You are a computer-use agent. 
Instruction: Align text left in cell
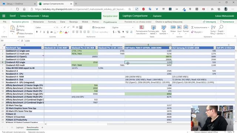73,32
